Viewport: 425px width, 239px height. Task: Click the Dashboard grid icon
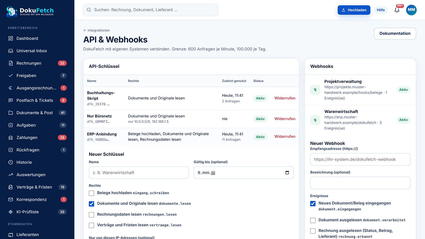pyautogui.click(x=11, y=38)
